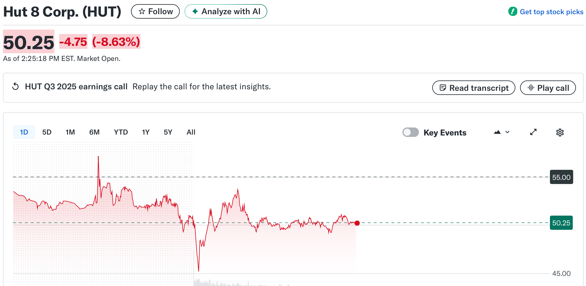Open the chart type dropdown chevron

tap(507, 132)
